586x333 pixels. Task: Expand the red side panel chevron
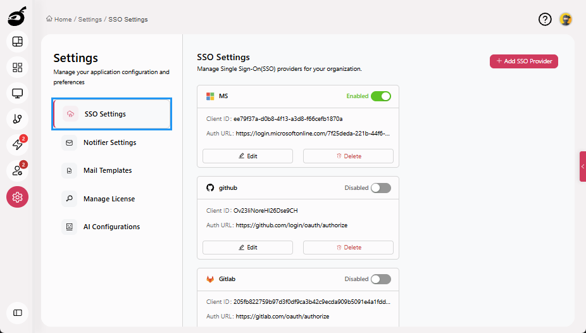pos(583,166)
